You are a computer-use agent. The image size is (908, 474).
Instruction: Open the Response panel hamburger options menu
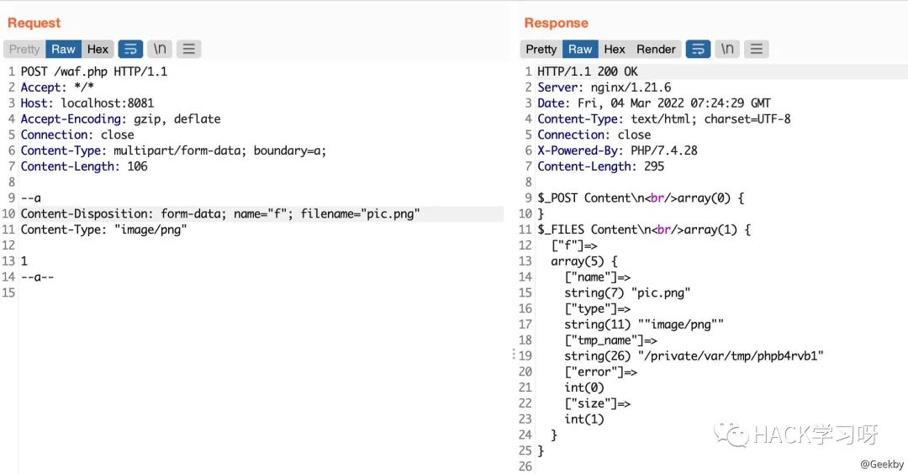click(756, 49)
